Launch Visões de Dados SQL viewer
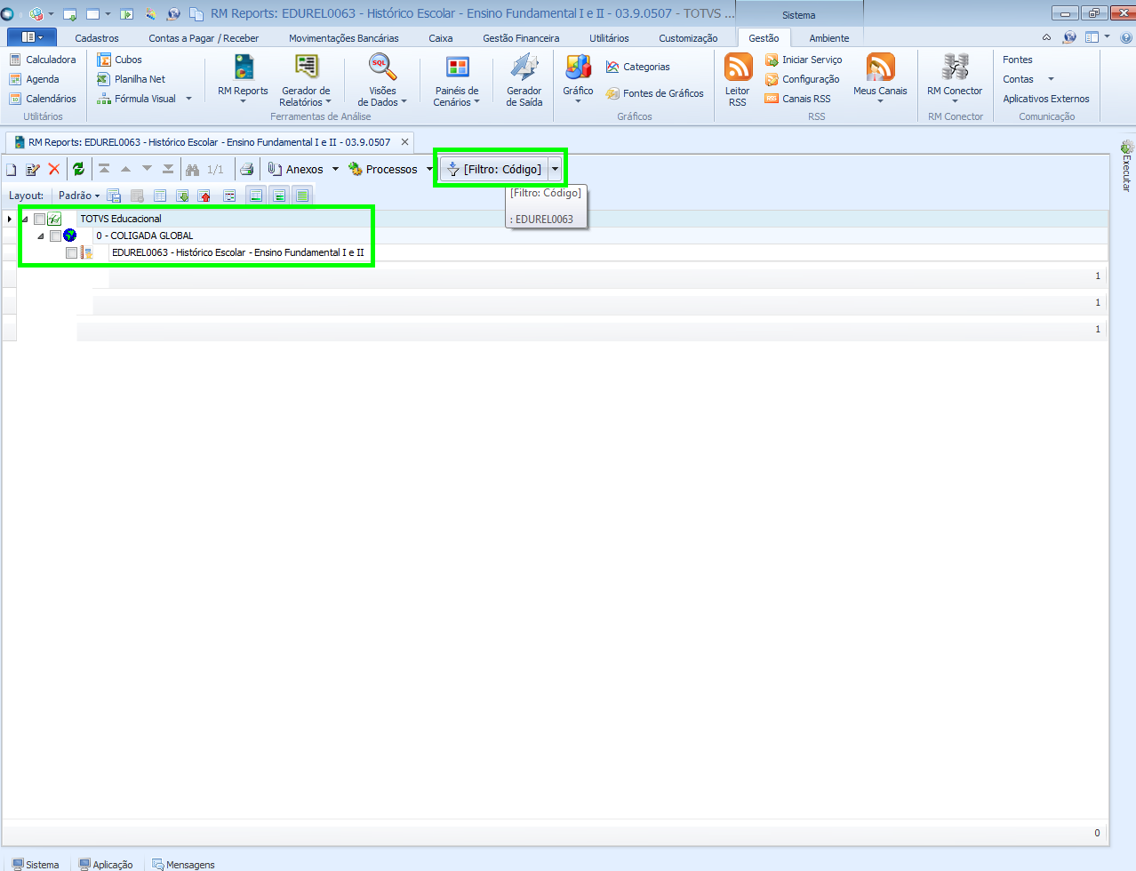The width and height of the screenshot is (1136, 871). (x=382, y=79)
